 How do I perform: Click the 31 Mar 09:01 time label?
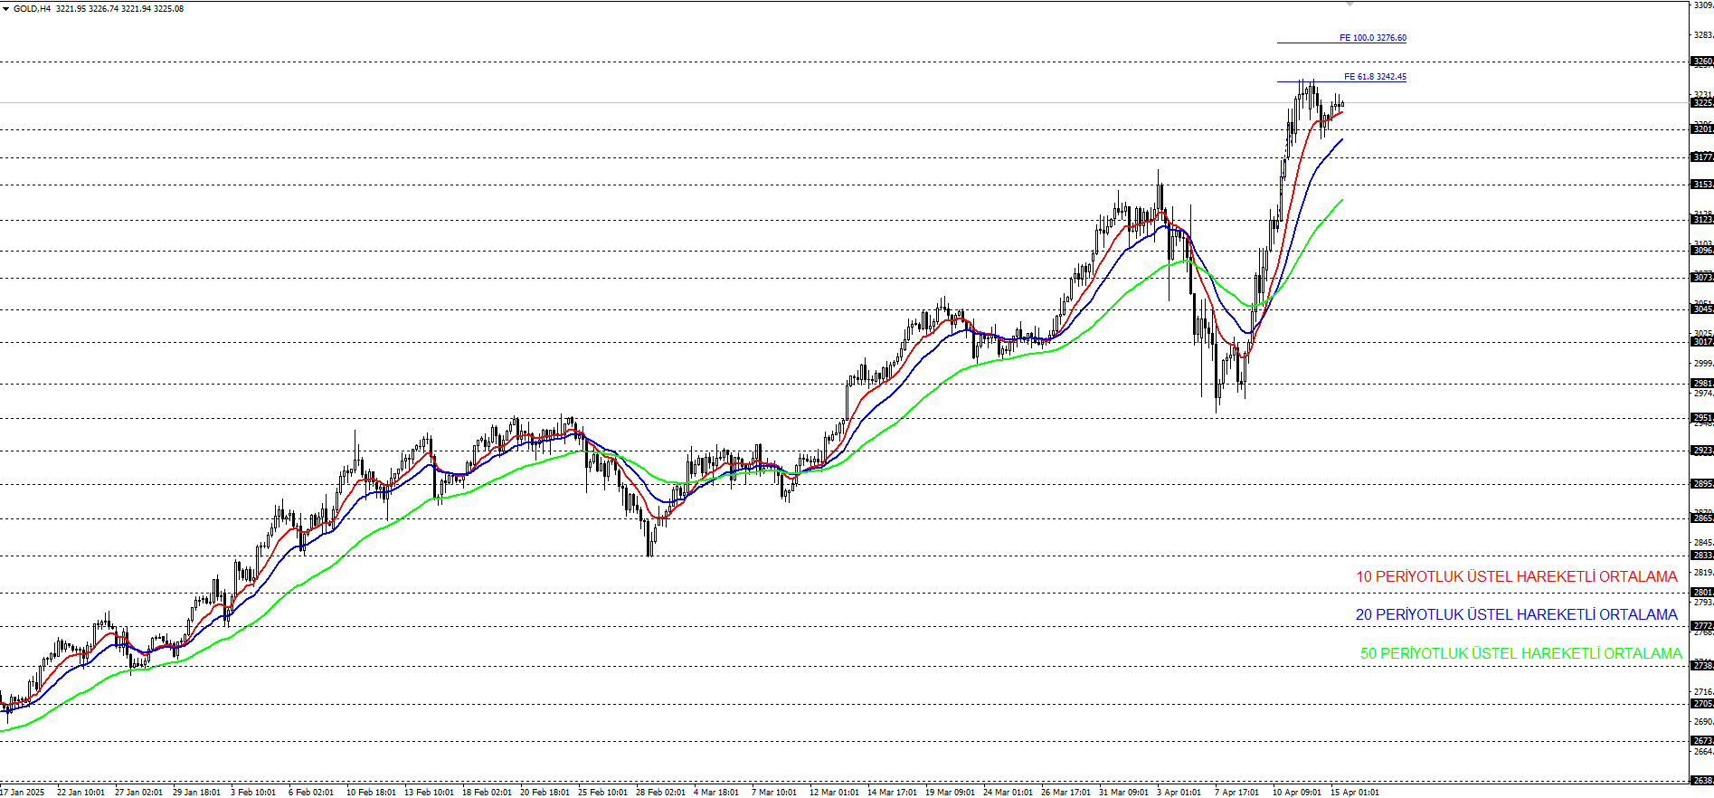[1123, 792]
